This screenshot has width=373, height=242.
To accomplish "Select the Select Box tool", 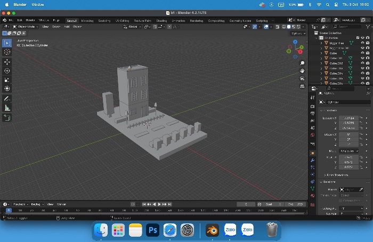I will [7, 43].
